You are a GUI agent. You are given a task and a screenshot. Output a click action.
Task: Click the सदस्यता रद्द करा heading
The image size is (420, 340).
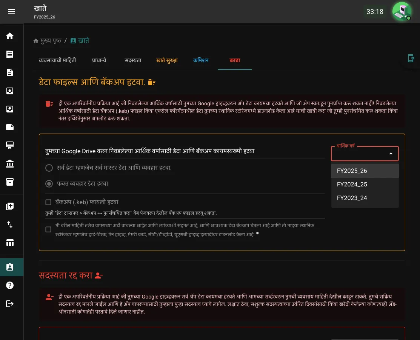pos(66,275)
